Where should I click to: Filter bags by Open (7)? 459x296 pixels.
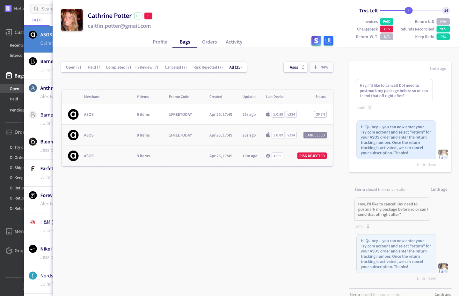pos(73,67)
